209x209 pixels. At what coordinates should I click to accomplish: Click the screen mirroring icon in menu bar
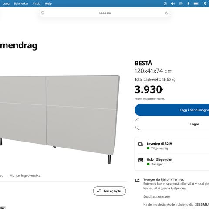[181, 3]
